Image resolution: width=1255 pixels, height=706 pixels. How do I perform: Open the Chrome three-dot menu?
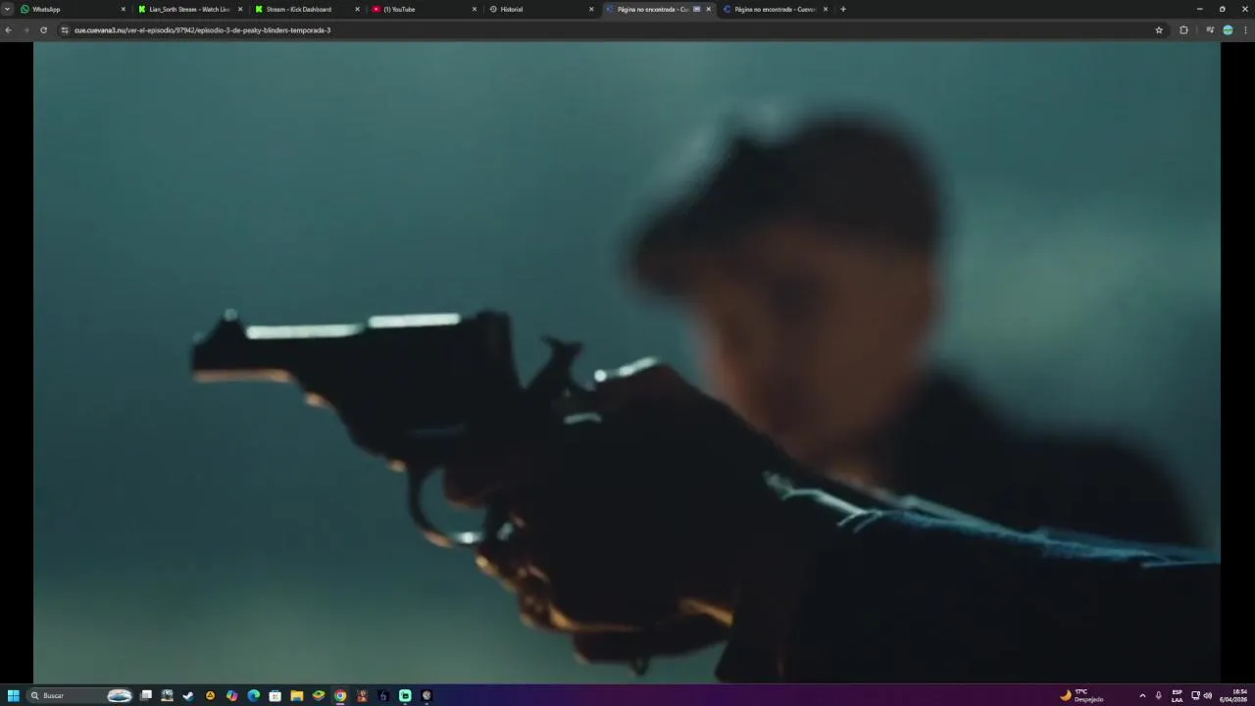[x=1245, y=30]
